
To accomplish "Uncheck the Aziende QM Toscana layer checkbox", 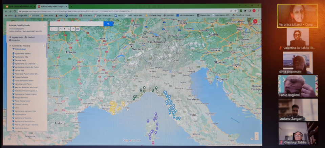I will (x=10, y=46).
